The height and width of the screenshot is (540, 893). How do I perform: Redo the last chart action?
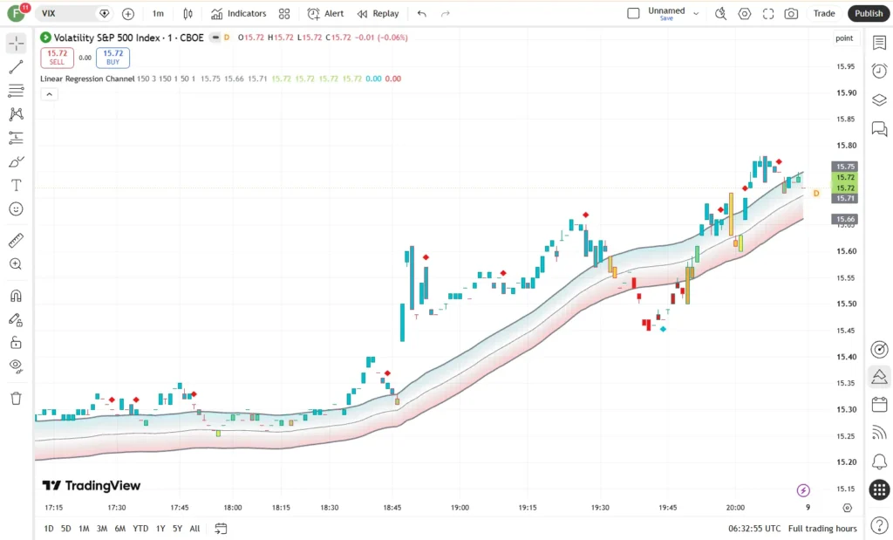tap(446, 14)
